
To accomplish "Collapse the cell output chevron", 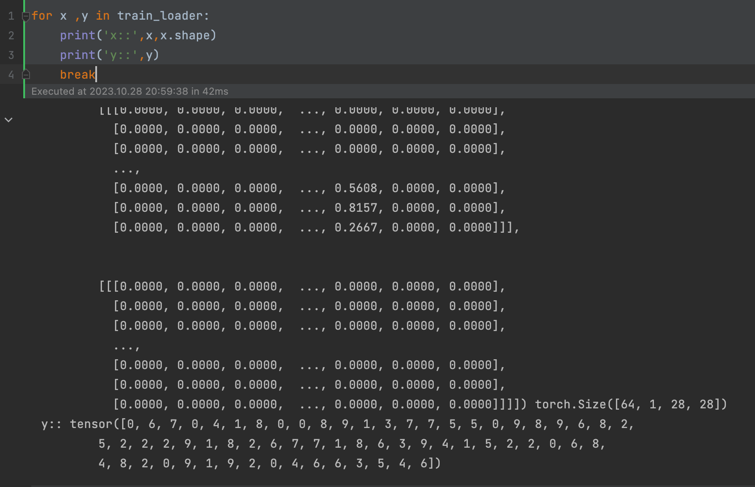I will (8, 120).
